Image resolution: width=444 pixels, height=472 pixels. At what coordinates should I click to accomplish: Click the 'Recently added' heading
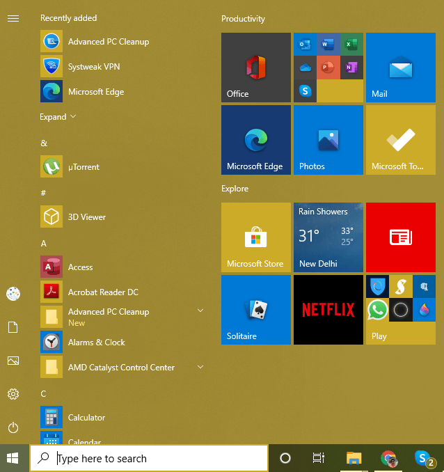click(69, 18)
